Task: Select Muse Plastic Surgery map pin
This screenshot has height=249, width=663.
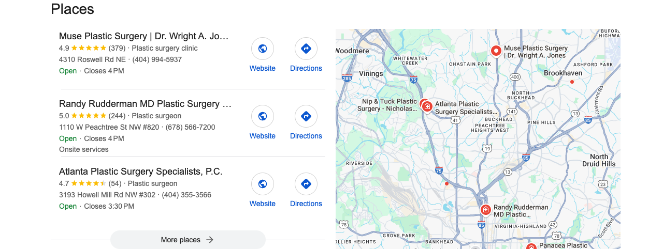Action: (x=496, y=51)
